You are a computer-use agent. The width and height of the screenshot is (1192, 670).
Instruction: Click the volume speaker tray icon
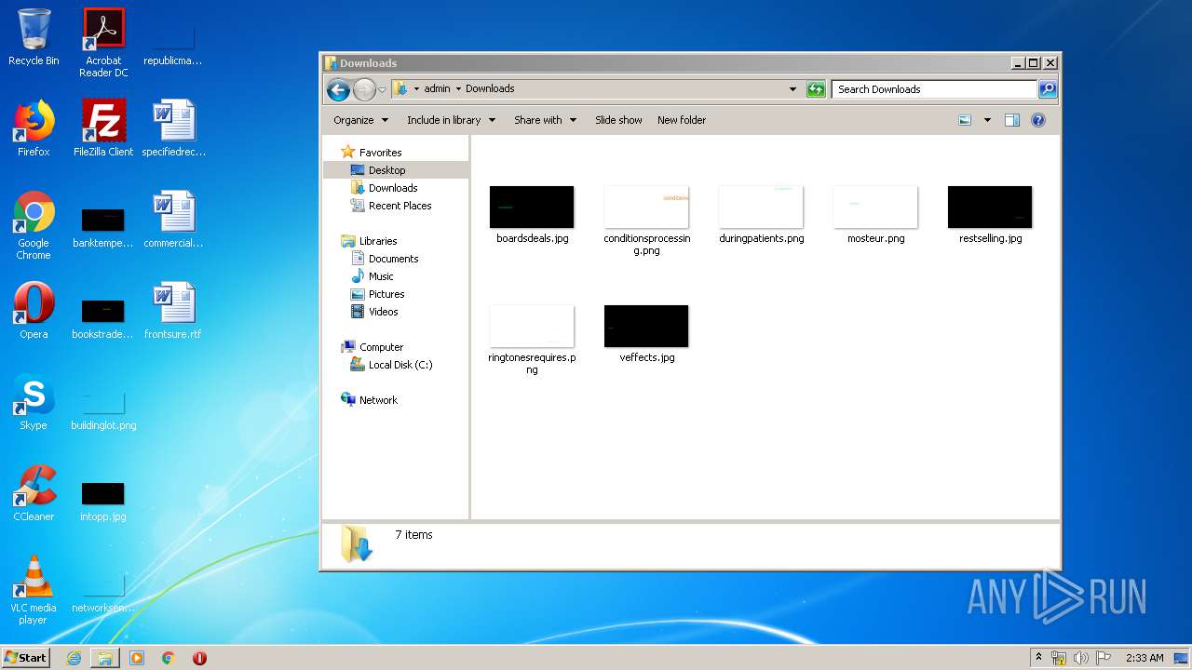point(1081,658)
